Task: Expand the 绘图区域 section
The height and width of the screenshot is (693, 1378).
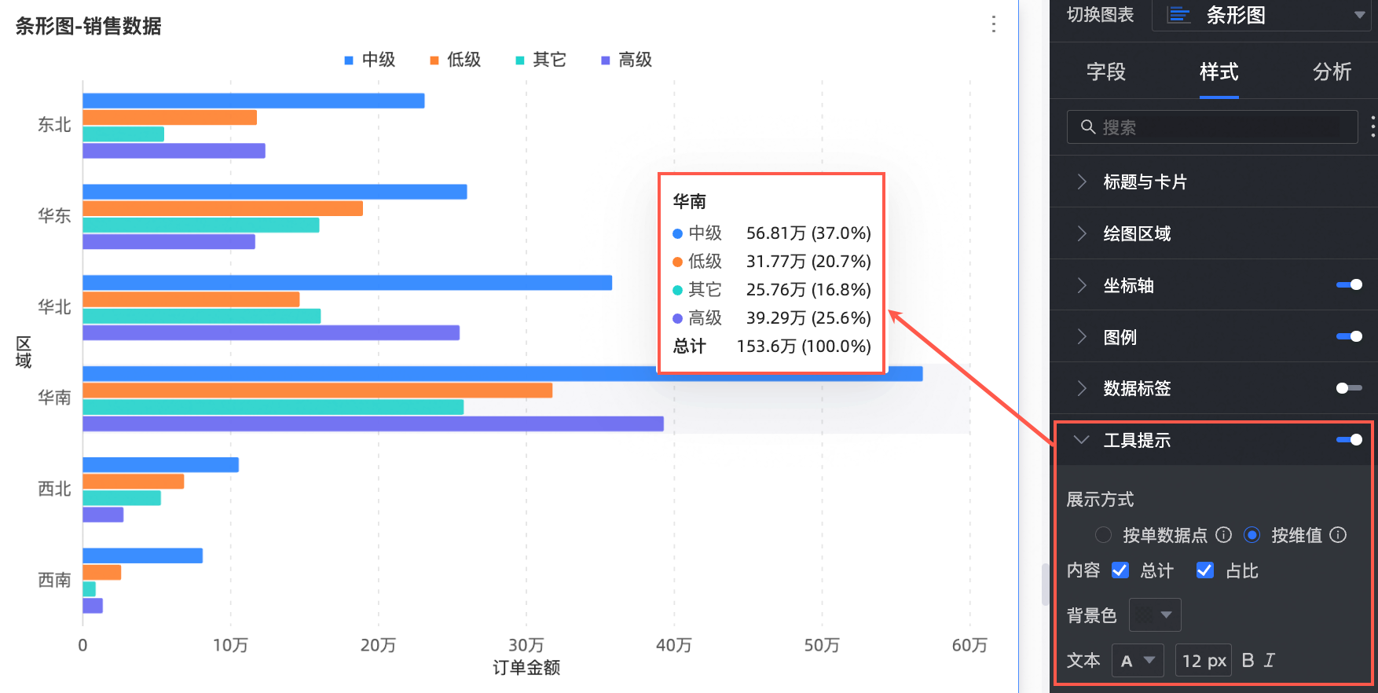Action: [x=1137, y=234]
